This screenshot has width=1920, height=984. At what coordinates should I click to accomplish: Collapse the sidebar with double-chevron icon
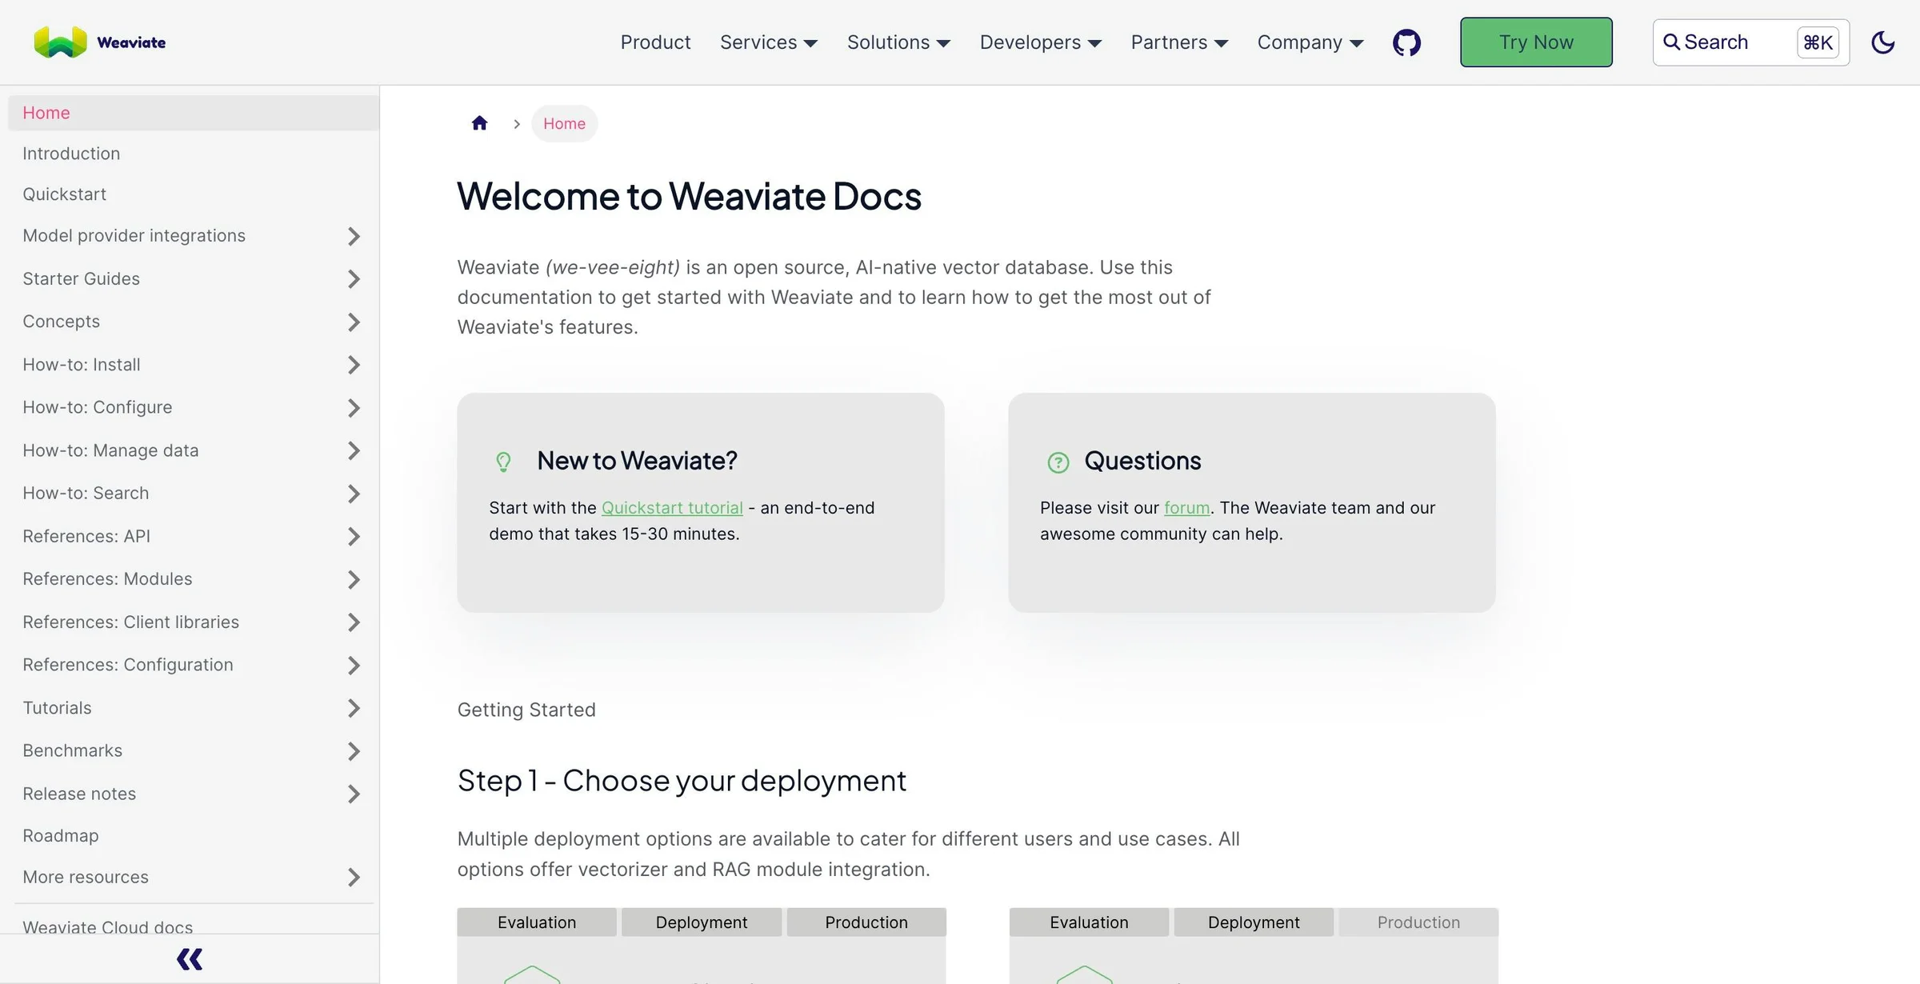(190, 958)
